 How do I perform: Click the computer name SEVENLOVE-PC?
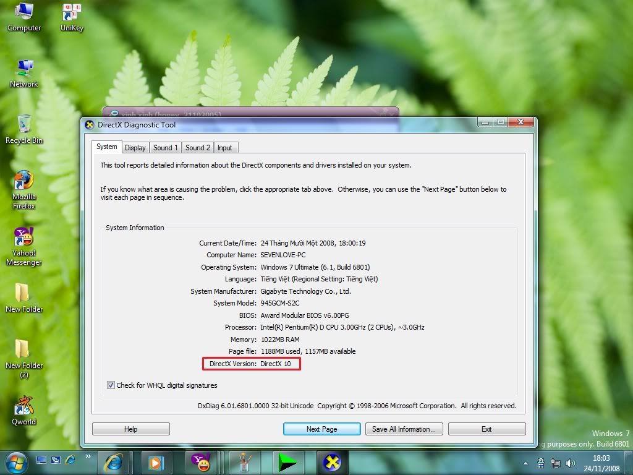[x=283, y=255]
